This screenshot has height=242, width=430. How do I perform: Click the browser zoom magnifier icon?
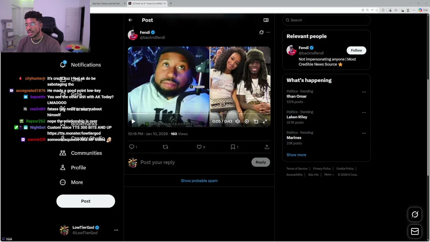(x=367, y=10)
